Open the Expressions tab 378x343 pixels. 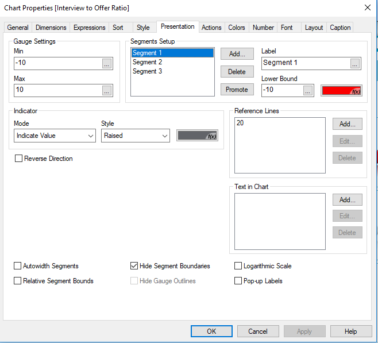pyautogui.click(x=90, y=28)
